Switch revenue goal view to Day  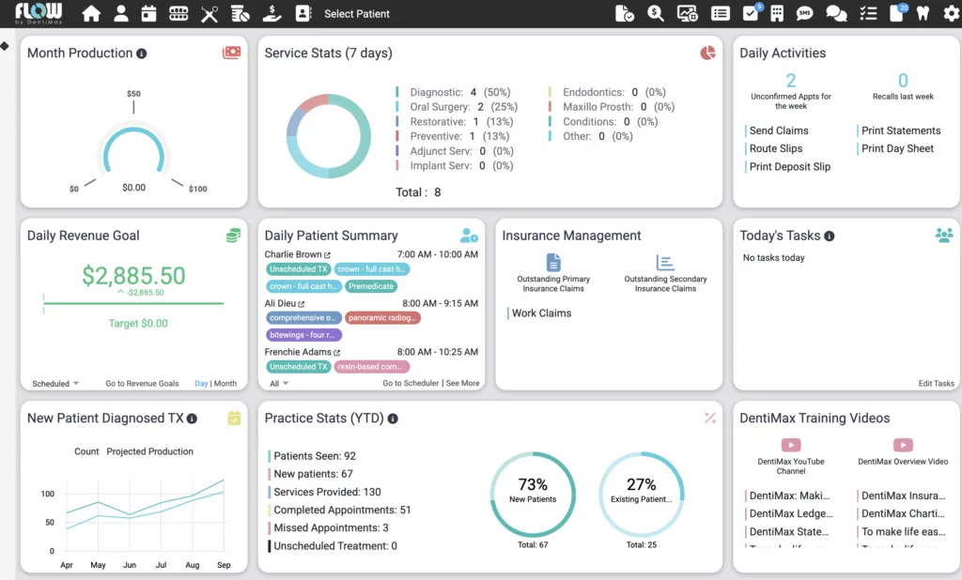coord(201,384)
